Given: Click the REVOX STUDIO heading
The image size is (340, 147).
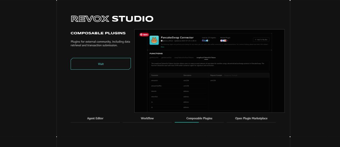Looking at the screenshot, I should tap(112, 19).
